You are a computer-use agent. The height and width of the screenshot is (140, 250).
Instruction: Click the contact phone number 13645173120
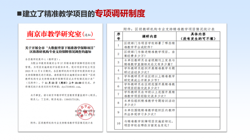69,99
